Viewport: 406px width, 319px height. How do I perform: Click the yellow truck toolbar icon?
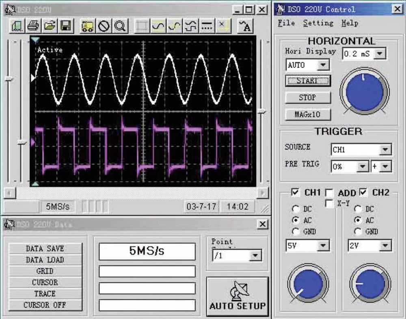[87, 26]
